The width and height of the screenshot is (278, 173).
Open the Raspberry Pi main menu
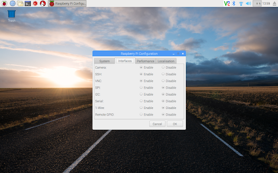tap(4, 3)
